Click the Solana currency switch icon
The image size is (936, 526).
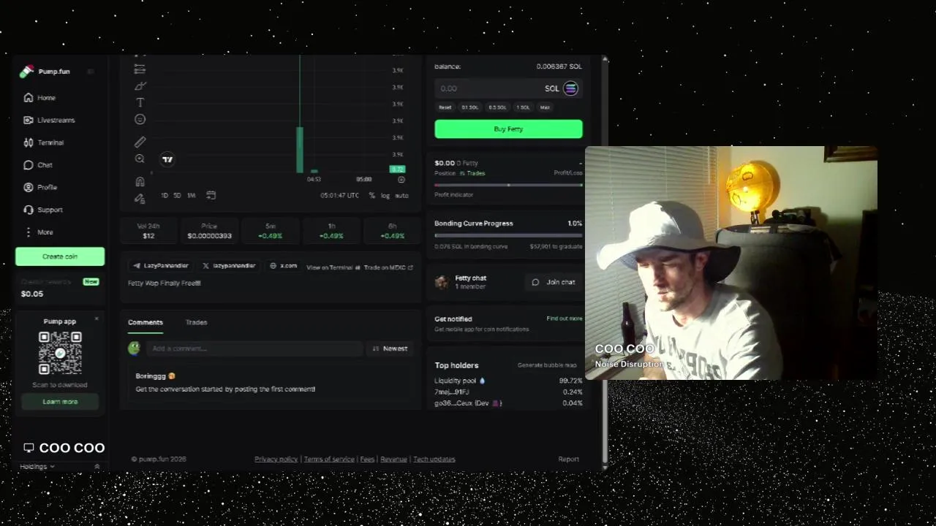tap(570, 88)
